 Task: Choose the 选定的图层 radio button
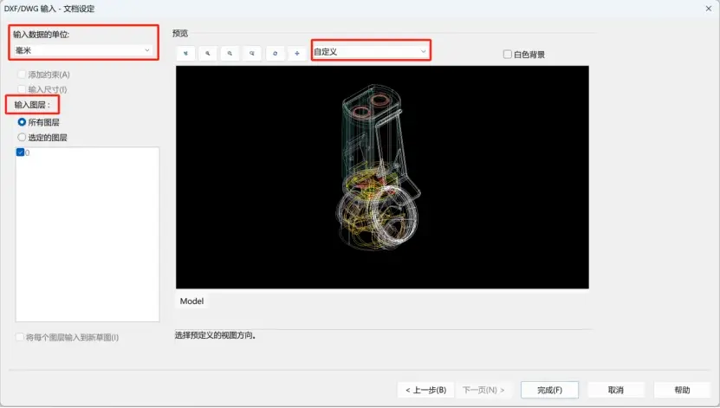tap(22, 137)
